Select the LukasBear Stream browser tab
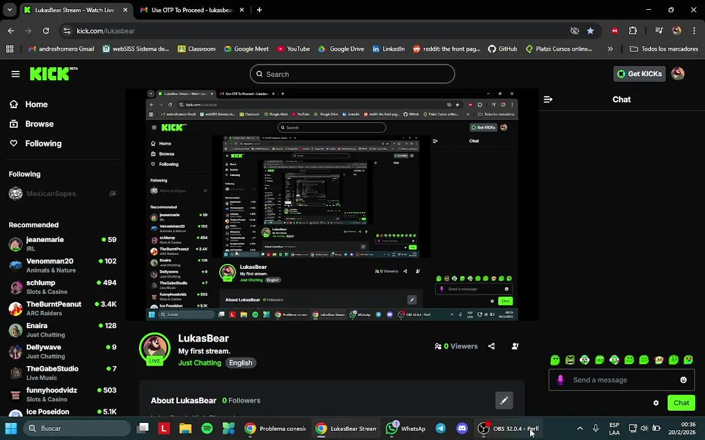705x440 pixels. tap(74, 10)
